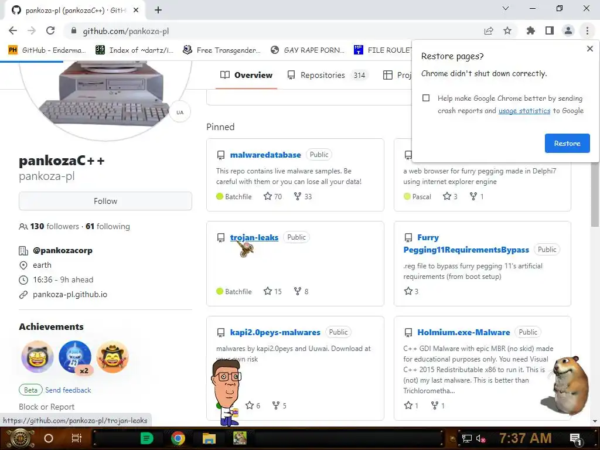The height and width of the screenshot is (450, 600).
Task: Open the tab search chevron in title bar
Action: click(x=506, y=8)
